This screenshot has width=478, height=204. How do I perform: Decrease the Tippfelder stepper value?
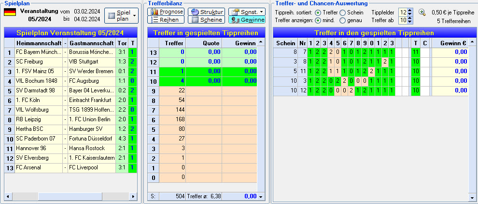point(410,14)
